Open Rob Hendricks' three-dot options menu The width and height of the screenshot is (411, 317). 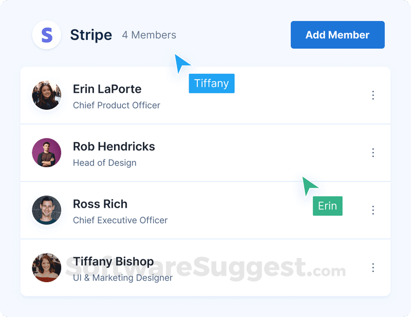click(x=373, y=153)
